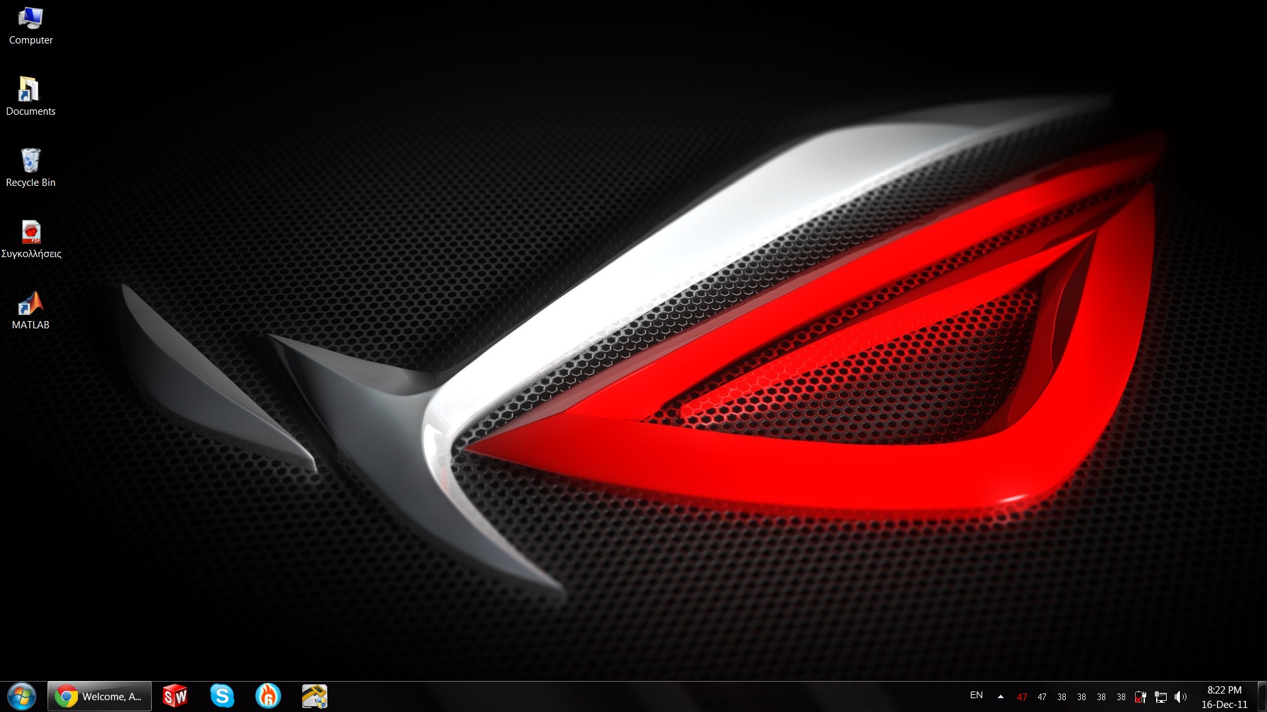Open Skype from the taskbar

point(222,696)
